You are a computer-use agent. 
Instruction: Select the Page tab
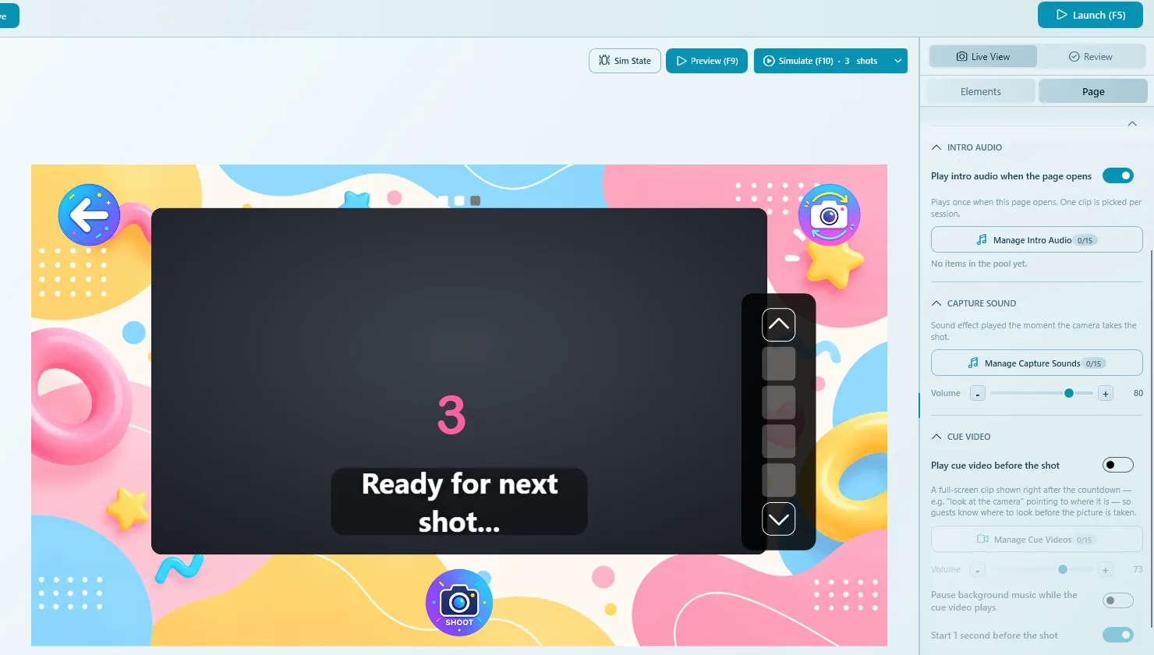pyautogui.click(x=1093, y=91)
